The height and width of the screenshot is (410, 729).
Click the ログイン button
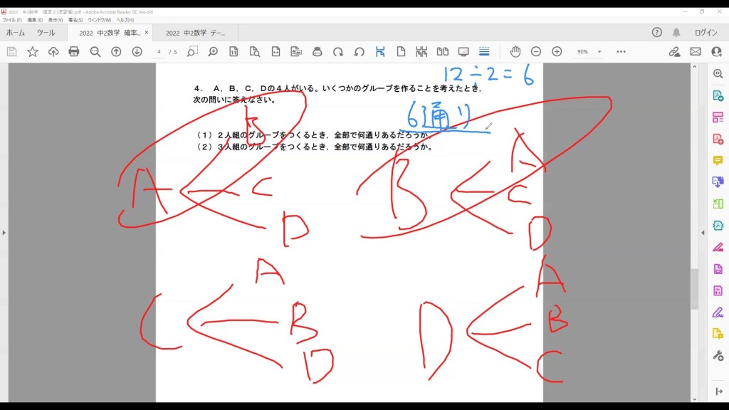click(706, 33)
